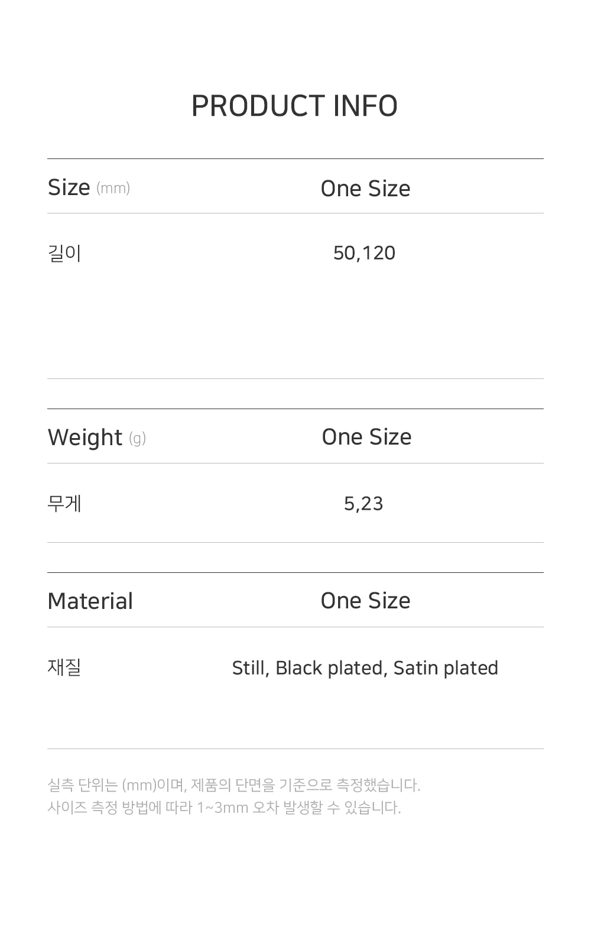591x943 pixels.
Task: Click the 무게 row label
Action: (x=64, y=504)
